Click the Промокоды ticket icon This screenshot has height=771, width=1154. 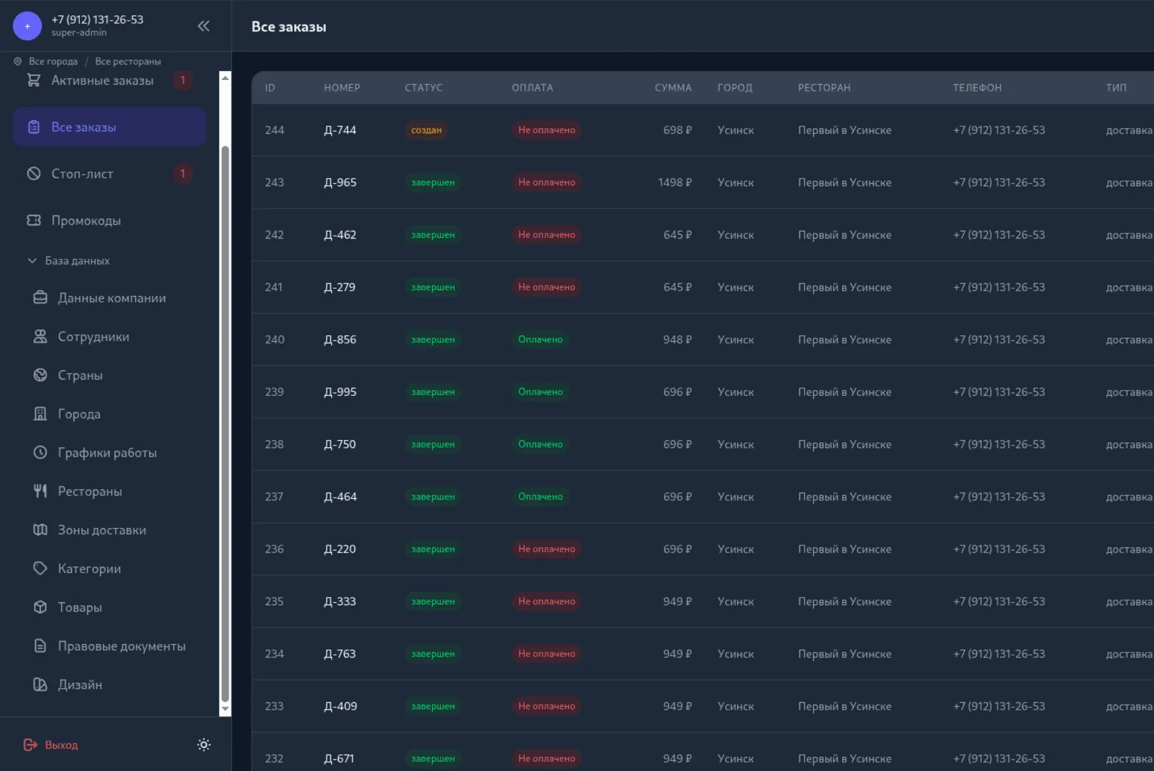tap(34, 220)
